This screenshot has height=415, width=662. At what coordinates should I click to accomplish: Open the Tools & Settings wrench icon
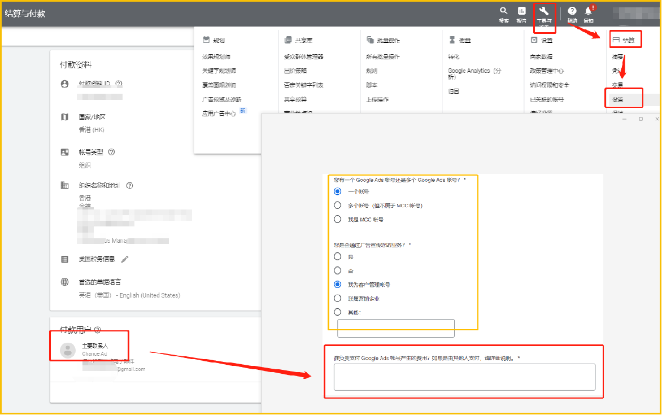[544, 11]
